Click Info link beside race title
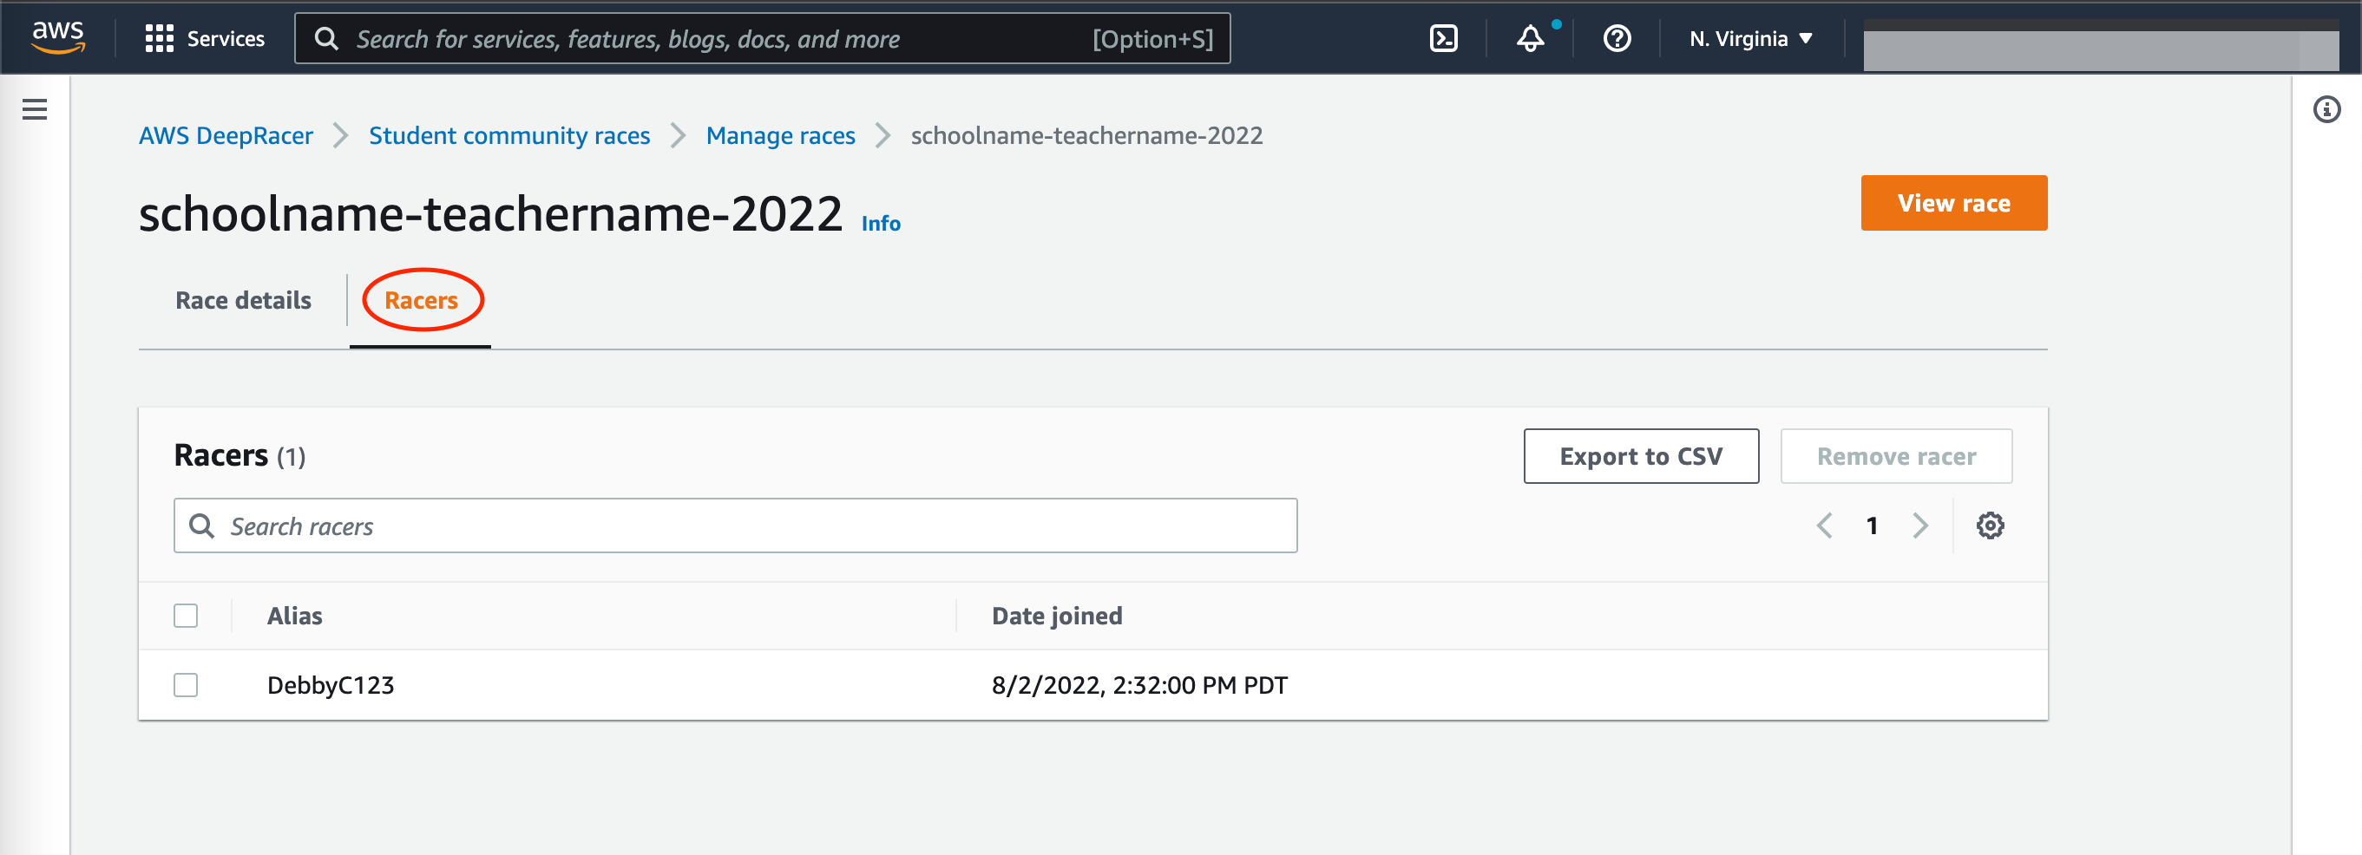This screenshot has height=855, width=2362. (x=880, y=224)
